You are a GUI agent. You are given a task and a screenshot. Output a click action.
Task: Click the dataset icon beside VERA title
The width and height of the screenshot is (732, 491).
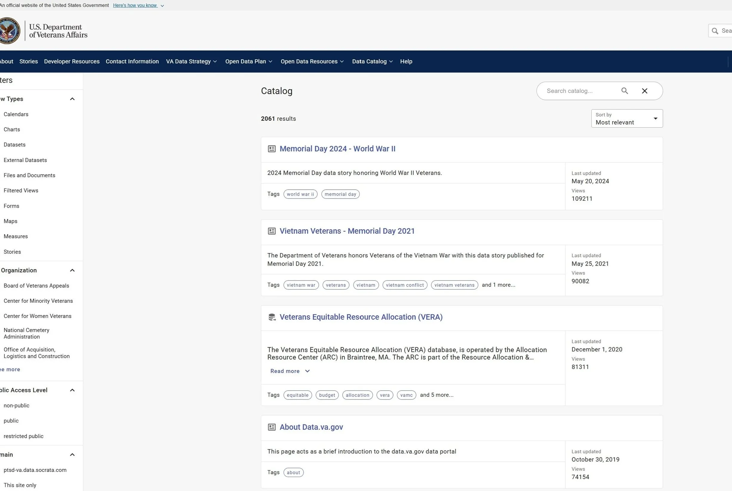271,317
